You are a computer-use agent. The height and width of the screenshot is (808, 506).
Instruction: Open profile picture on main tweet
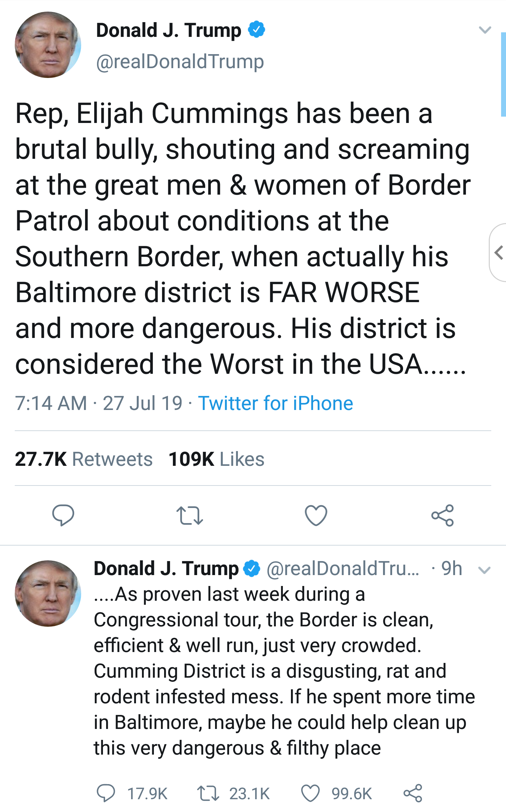[x=48, y=45]
